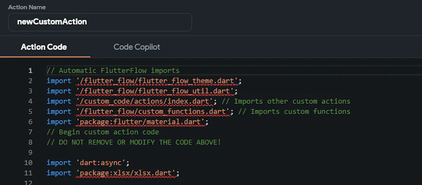
Task: Select line number 7 in gutter
Action: 30,132
